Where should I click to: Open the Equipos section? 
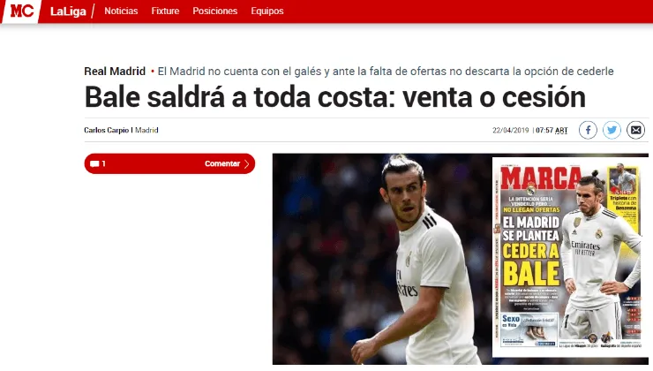[267, 11]
